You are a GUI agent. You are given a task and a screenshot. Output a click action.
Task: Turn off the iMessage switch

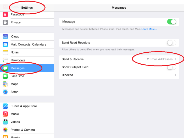pos(172,22)
